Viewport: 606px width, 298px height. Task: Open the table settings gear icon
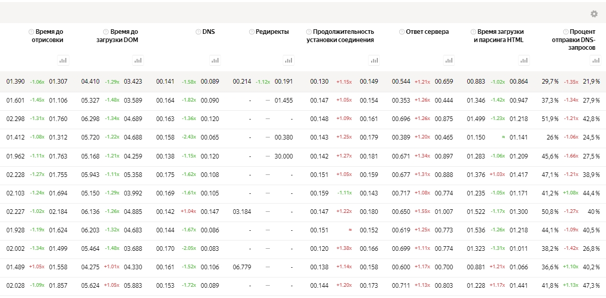pos(594,14)
